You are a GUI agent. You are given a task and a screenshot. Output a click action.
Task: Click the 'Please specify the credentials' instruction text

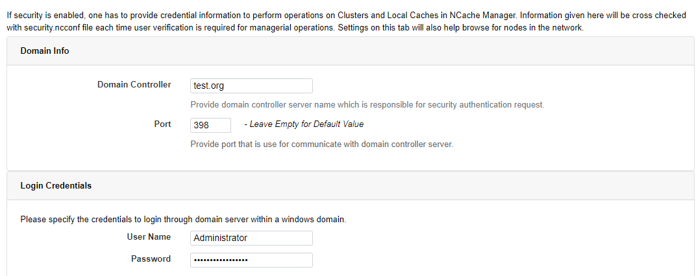click(x=183, y=219)
